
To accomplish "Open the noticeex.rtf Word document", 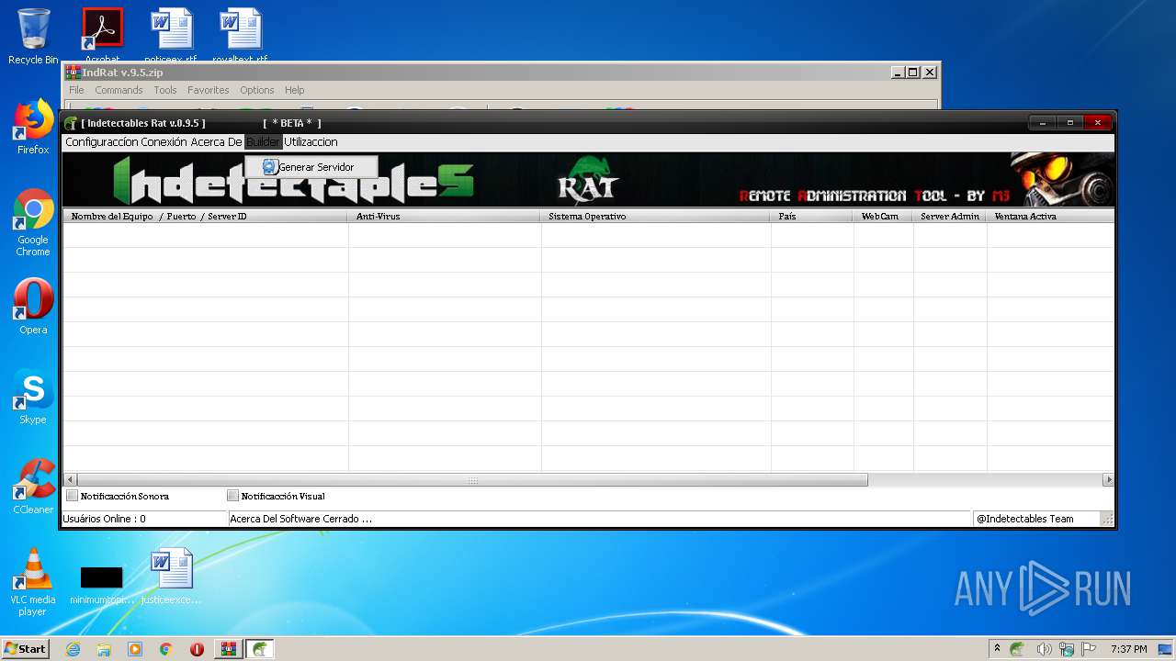I will [x=171, y=35].
